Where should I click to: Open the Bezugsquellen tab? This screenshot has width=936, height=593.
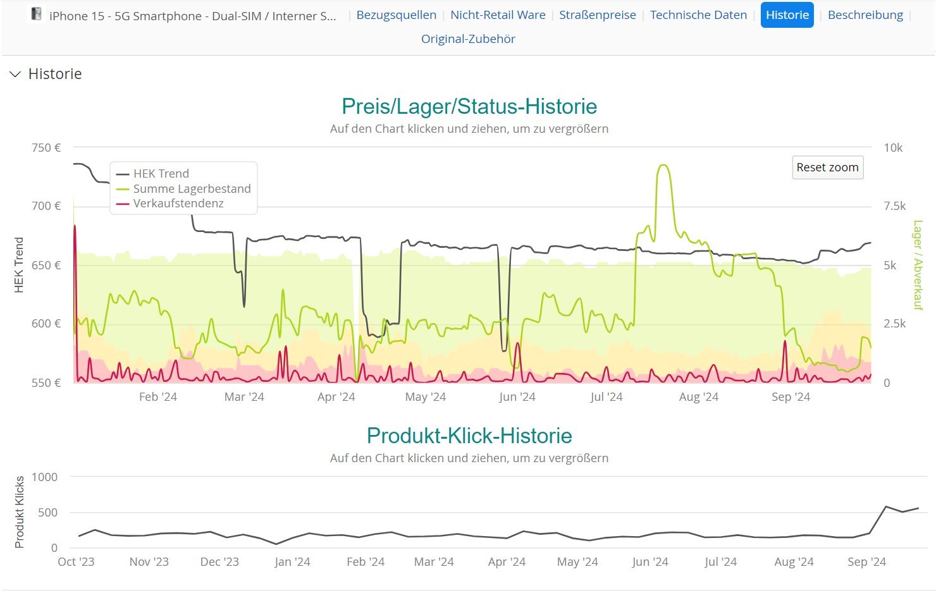click(x=397, y=15)
